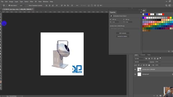This screenshot has height=97, width=173.
Task: Open the Window menu
Action: [x=46, y=2]
